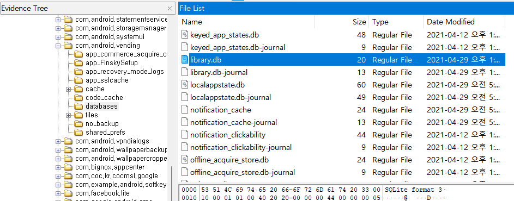
Task: Click the library.db file icon
Action: (x=185, y=60)
